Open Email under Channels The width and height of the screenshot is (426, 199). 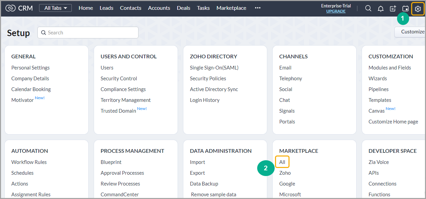285,68
